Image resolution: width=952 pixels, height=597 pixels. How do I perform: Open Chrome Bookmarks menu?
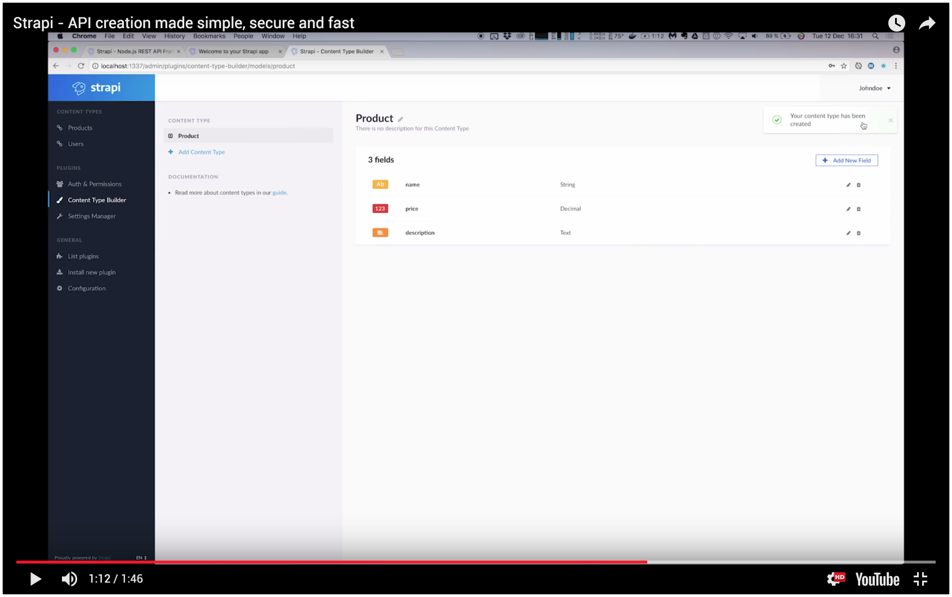point(209,36)
